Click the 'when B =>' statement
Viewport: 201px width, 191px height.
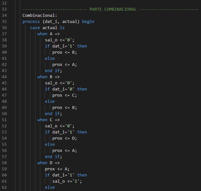(x=48, y=77)
